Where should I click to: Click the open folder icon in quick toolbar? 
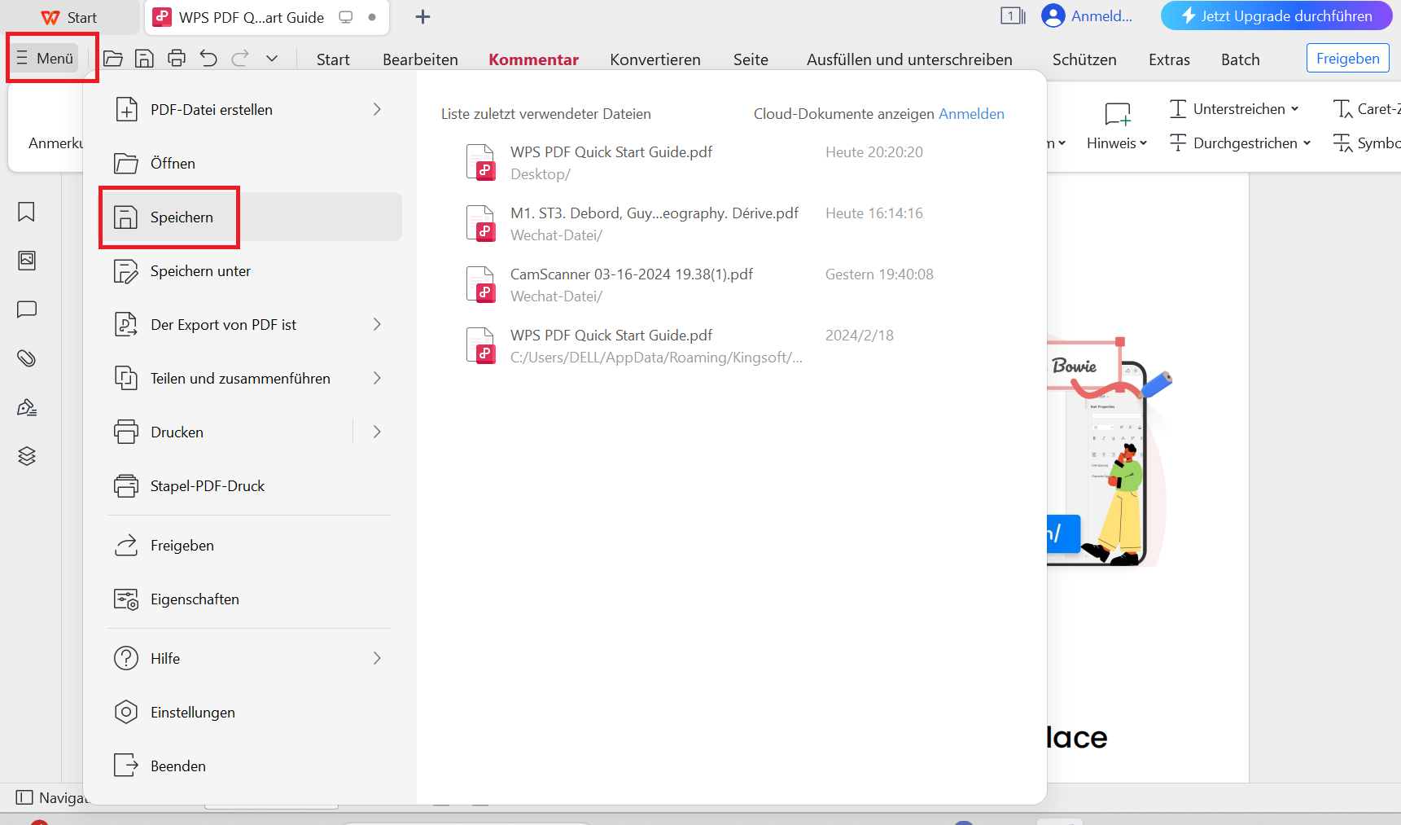coord(113,59)
